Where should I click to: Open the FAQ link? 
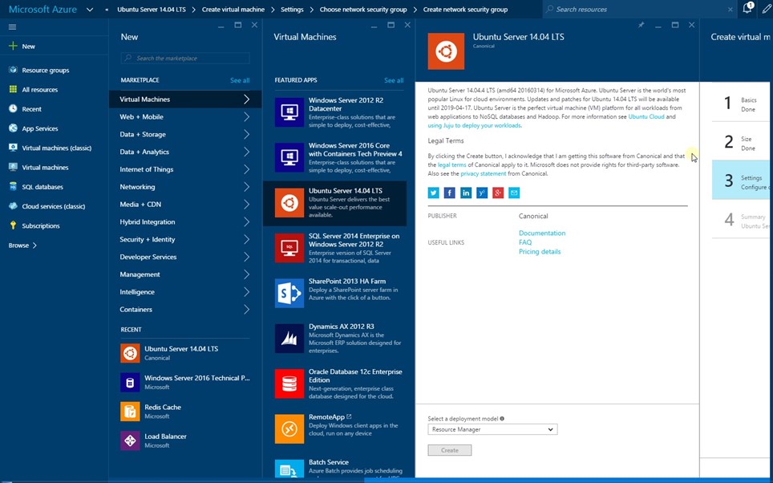click(x=525, y=242)
